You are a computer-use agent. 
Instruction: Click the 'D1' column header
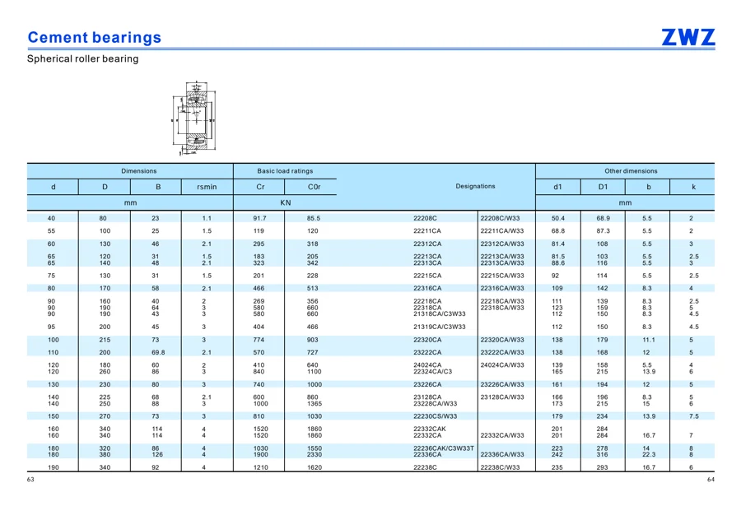pyautogui.click(x=603, y=187)
